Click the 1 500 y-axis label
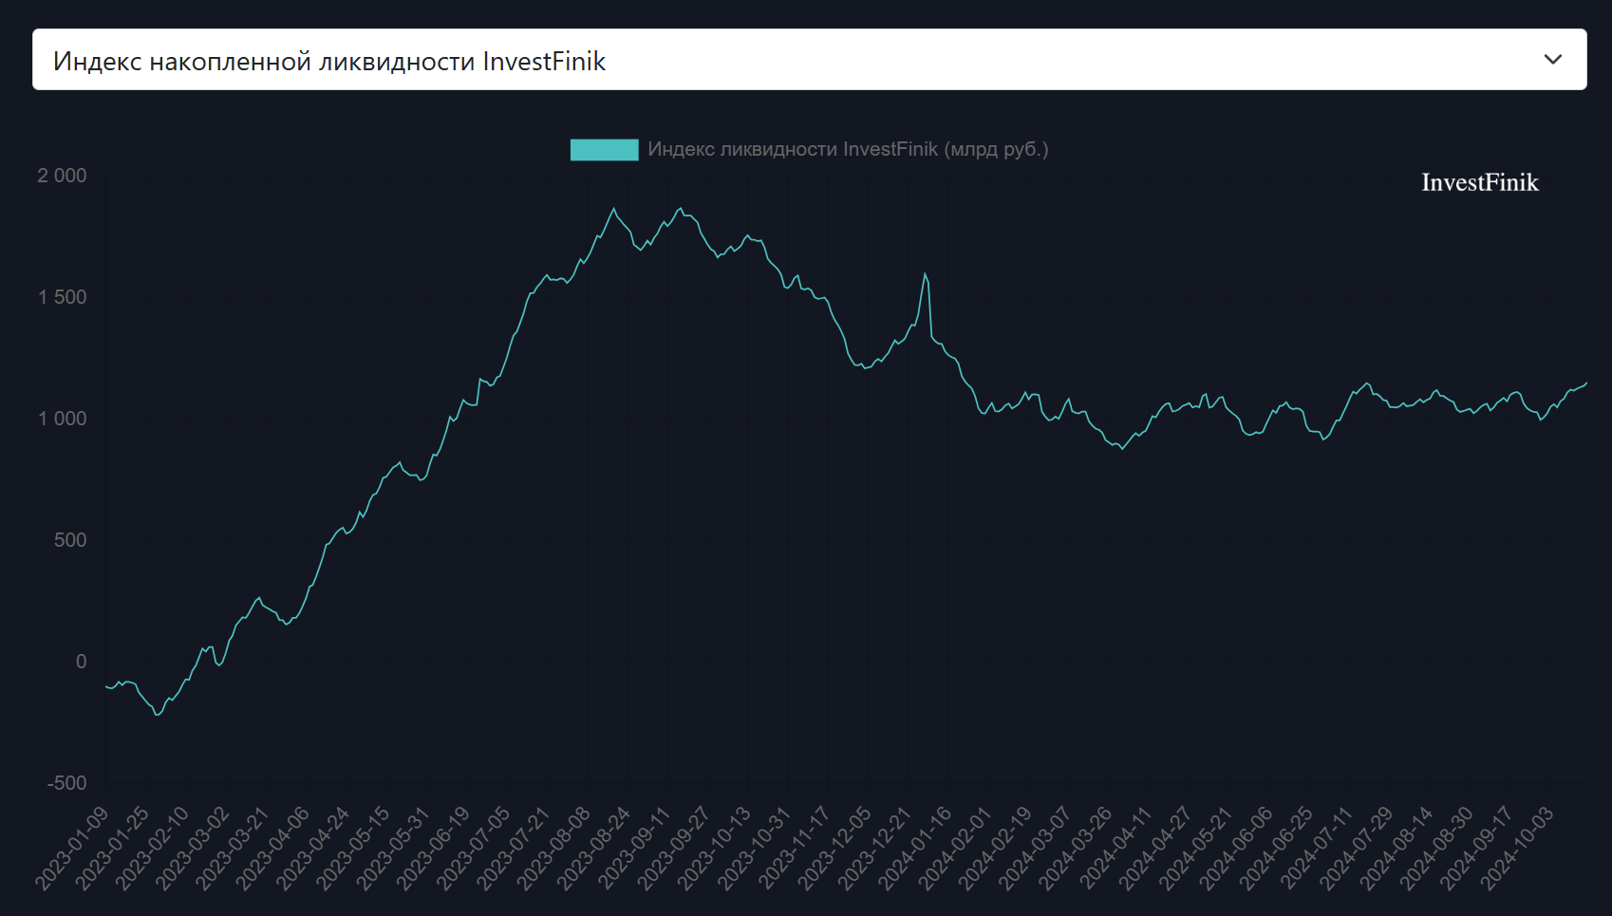The image size is (1612, 916). tap(62, 297)
